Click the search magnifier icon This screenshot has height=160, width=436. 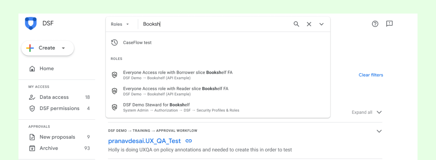click(x=296, y=24)
